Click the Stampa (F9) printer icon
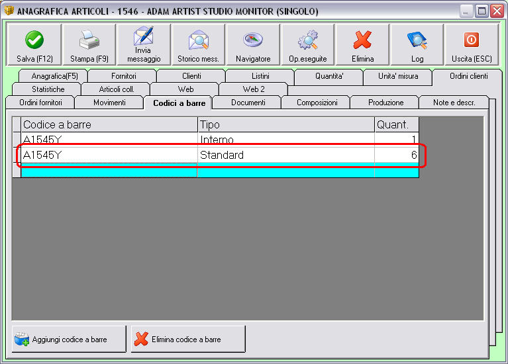Screen dimensions: 508x364 [89, 40]
